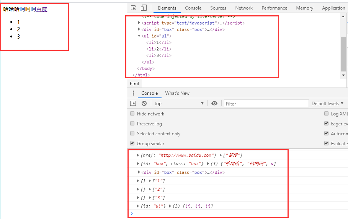348x219 pixels.
Task: Open the Performance tab
Action: [x=274, y=8]
